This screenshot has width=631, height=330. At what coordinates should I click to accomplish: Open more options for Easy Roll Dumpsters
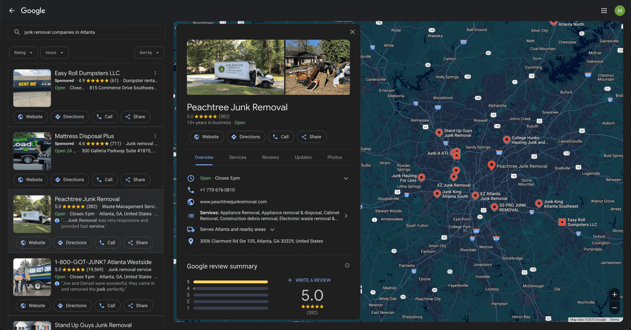pyautogui.click(x=155, y=73)
